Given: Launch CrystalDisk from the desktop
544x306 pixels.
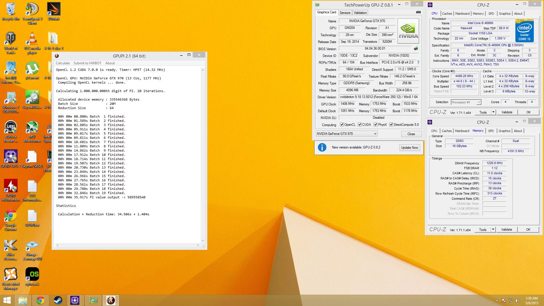Looking at the screenshot, I should (32, 100).
